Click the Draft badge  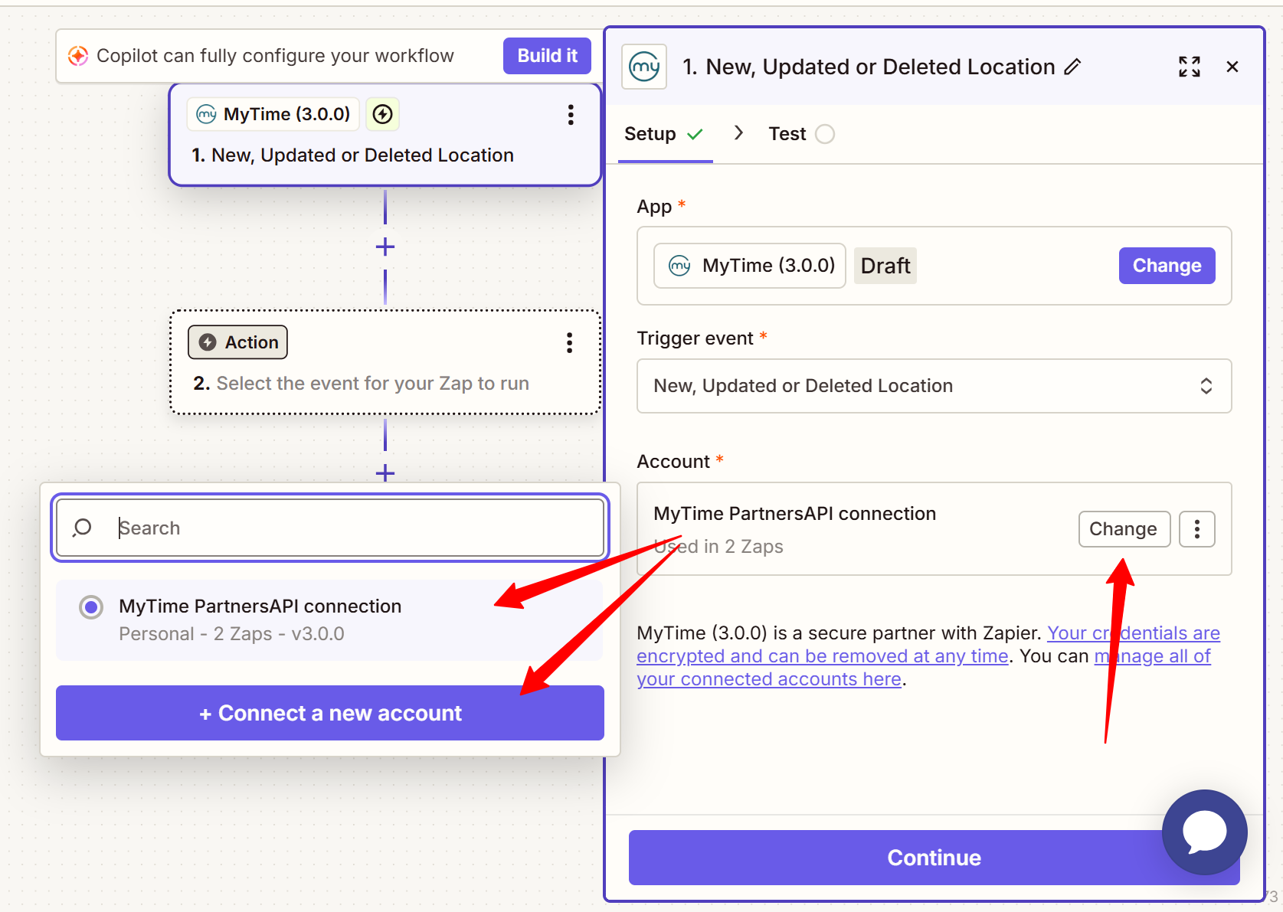click(885, 266)
